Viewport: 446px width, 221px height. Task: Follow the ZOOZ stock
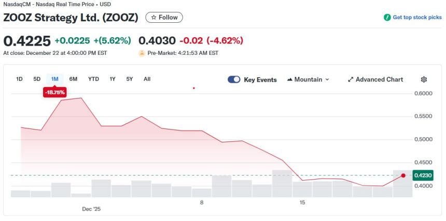click(x=164, y=18)
